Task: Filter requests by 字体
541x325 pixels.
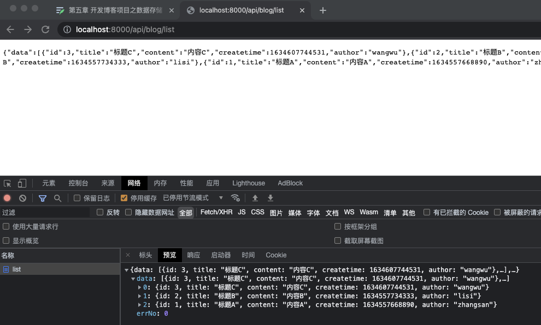Action: point(313,213)
